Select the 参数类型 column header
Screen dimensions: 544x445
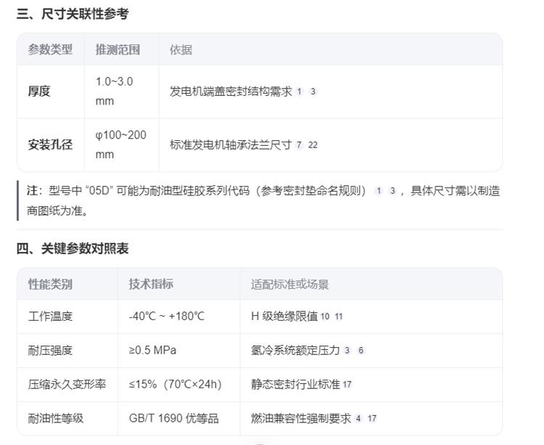[x=50, y=49]
